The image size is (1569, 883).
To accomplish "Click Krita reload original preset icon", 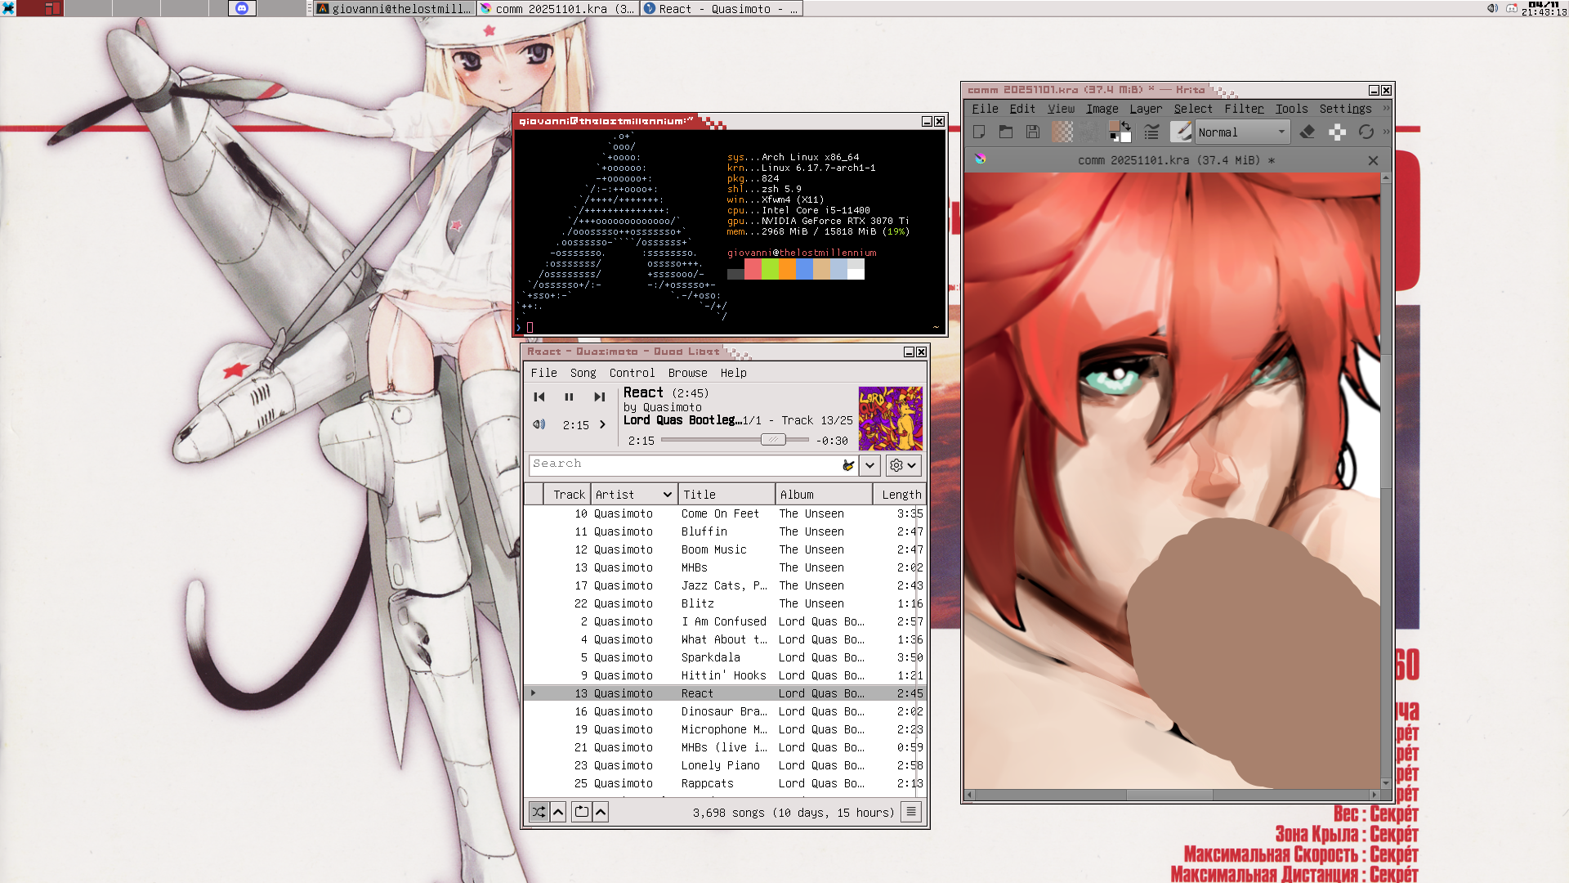I will point(1366,132).
